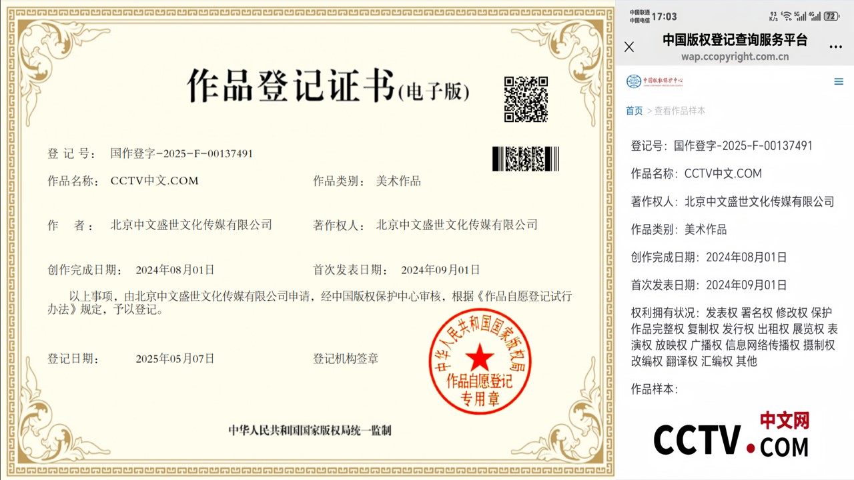Click the red official registration seal
854x480 pixels.
coord(479,361)
